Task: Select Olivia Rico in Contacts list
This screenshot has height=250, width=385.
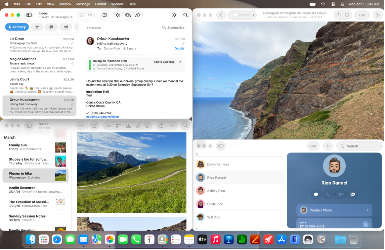Action: tap(240, 204)
